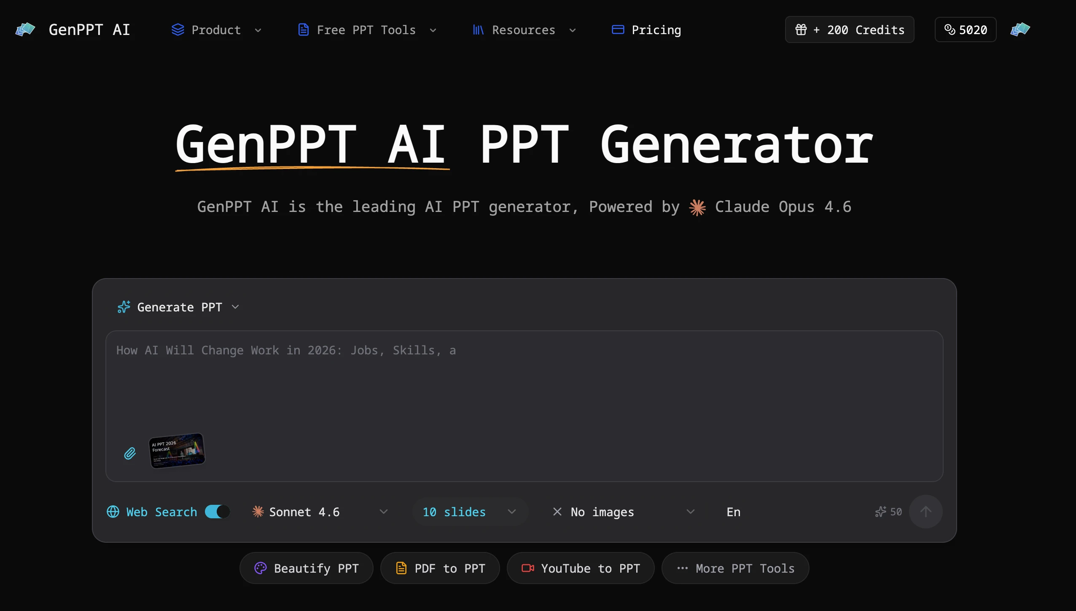Click the Beautify PPT button
Screen dimensions: 1076x611
click(x=307, y=568)
